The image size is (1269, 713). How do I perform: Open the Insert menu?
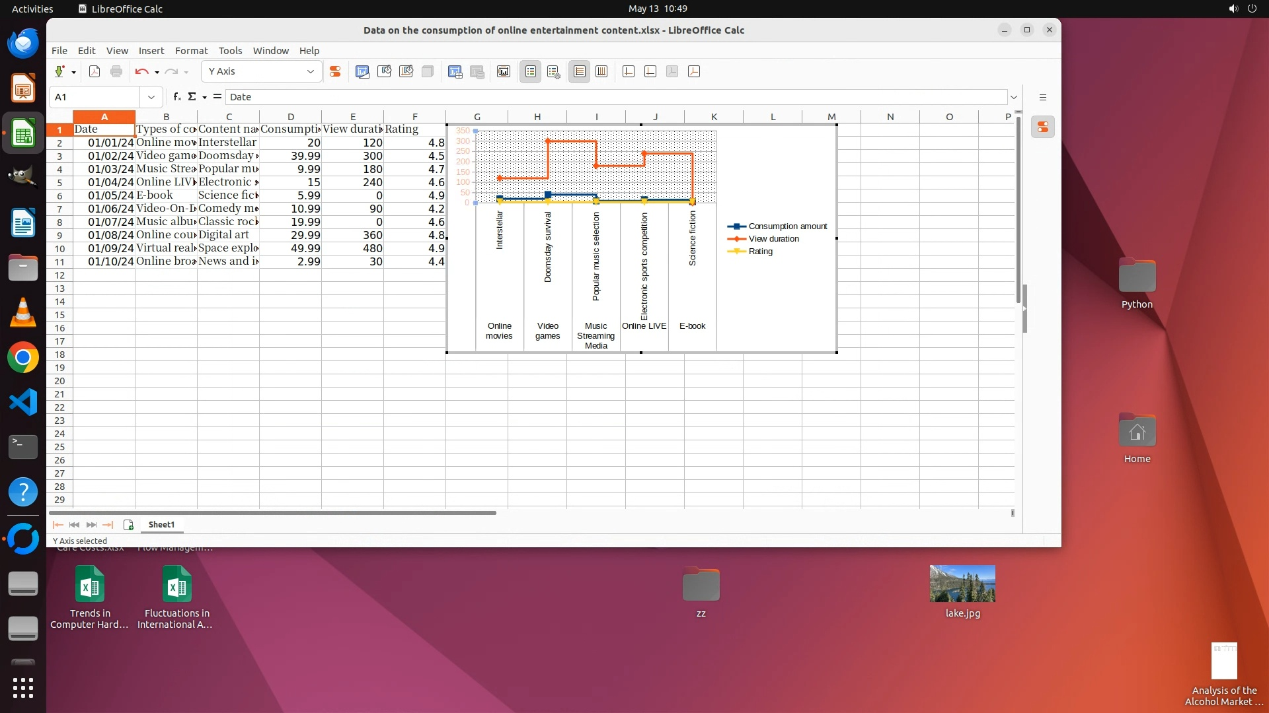click(x=151, y=51)
